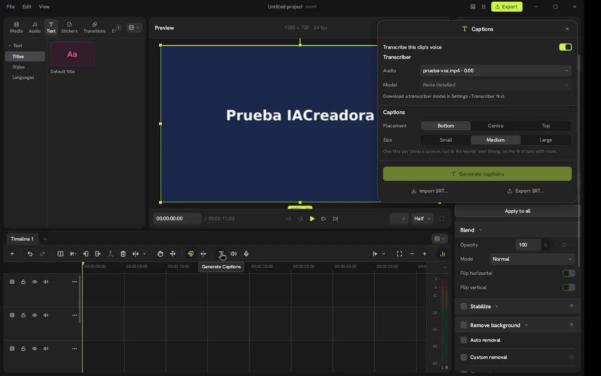This screenshot has width=601, height=376.
Task: Collapse the Blend section chevron
Action: (x=480, y=230)
